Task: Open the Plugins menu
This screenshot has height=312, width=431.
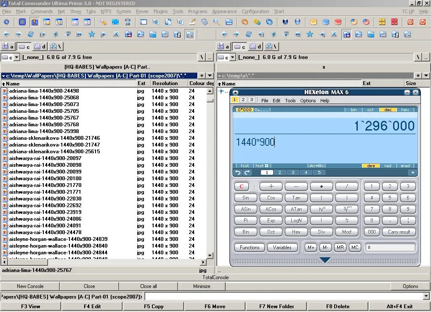Action: pos(160,11)
